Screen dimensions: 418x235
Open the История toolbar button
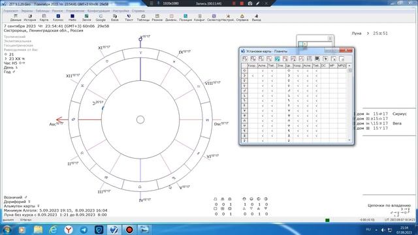pos(29,18)
